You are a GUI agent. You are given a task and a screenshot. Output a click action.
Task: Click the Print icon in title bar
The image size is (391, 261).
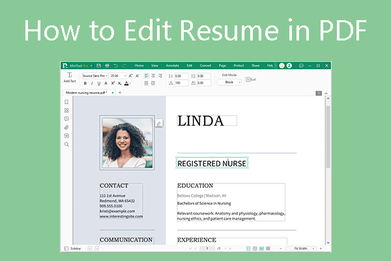(x=108, y=65)
